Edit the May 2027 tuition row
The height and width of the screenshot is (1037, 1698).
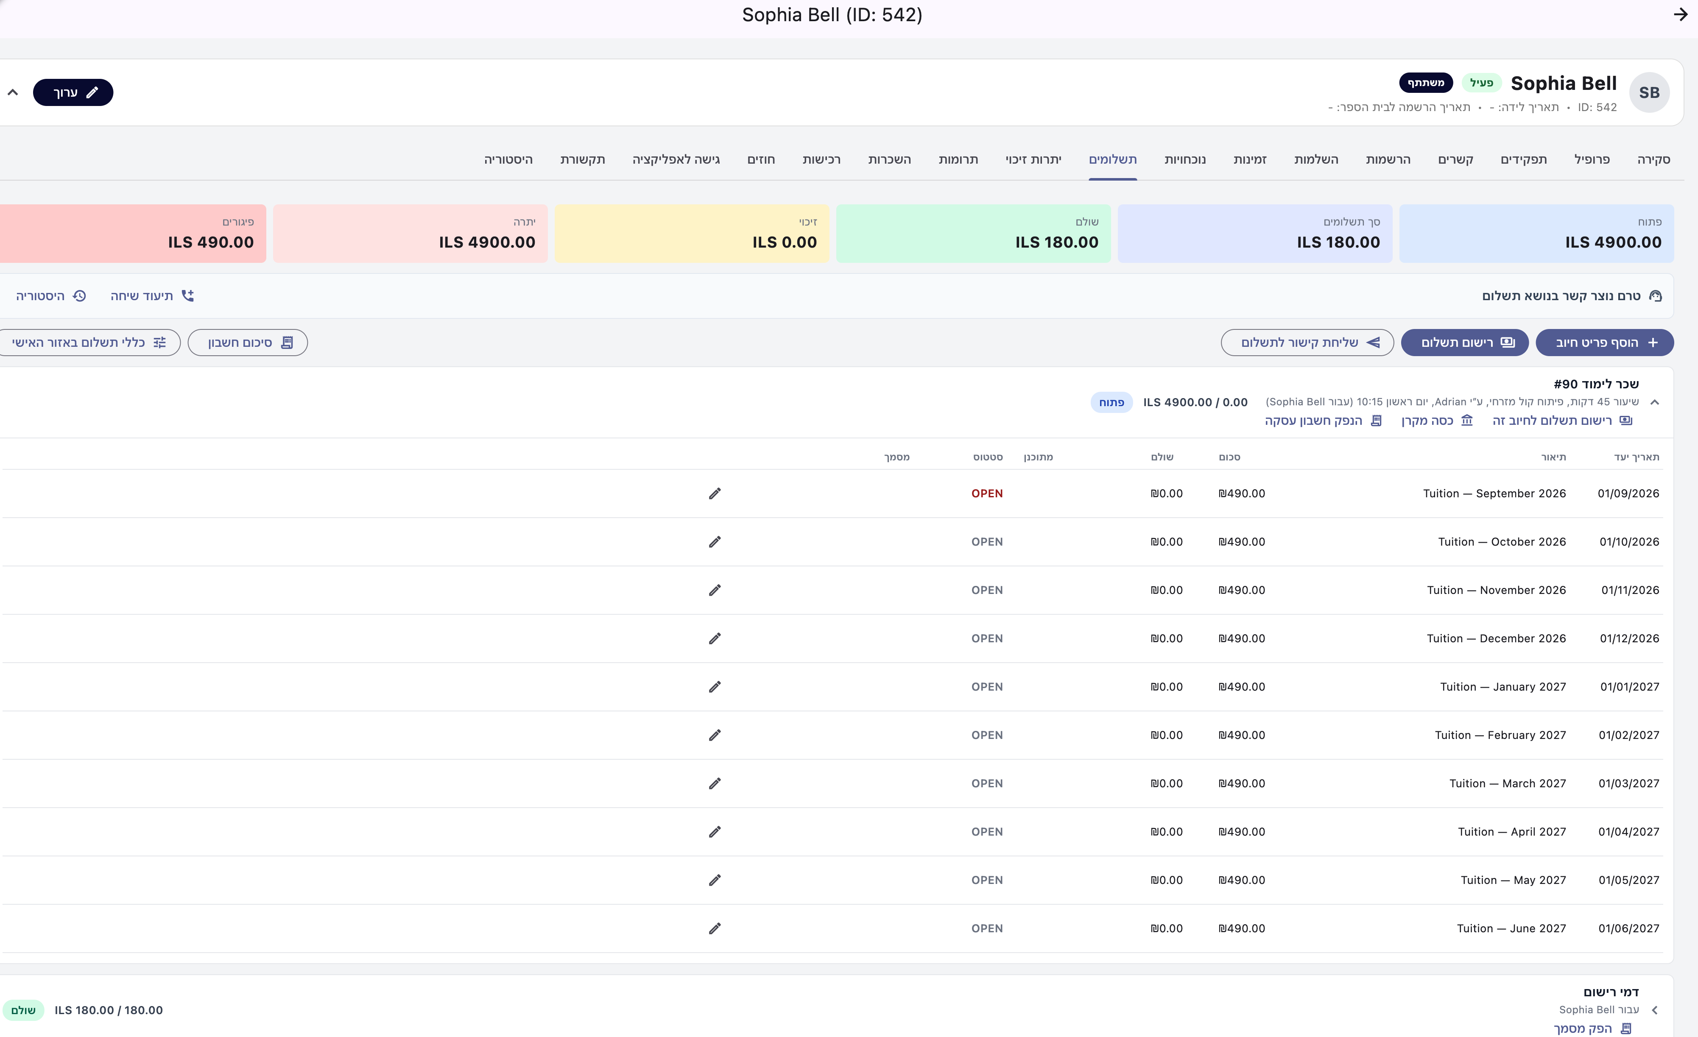click(x=715, y=880)
